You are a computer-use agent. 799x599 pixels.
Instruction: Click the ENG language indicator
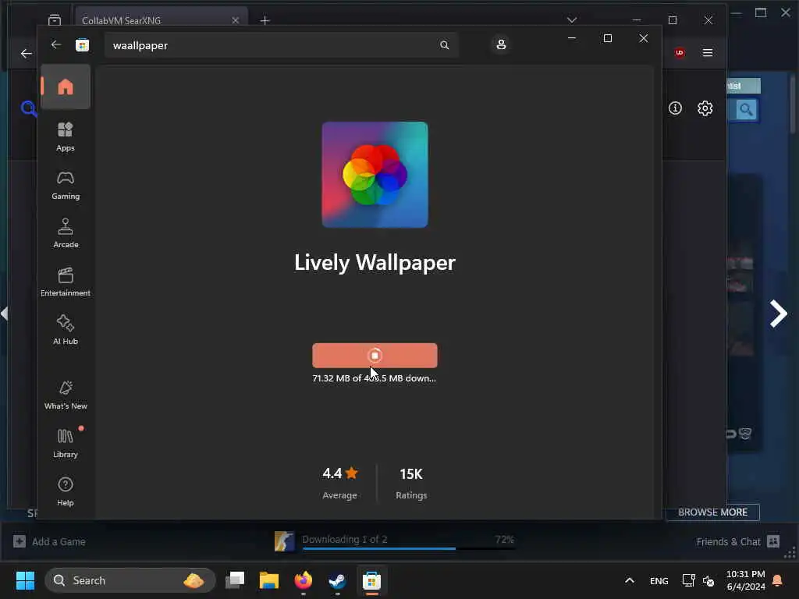click(x=659, y=580)
